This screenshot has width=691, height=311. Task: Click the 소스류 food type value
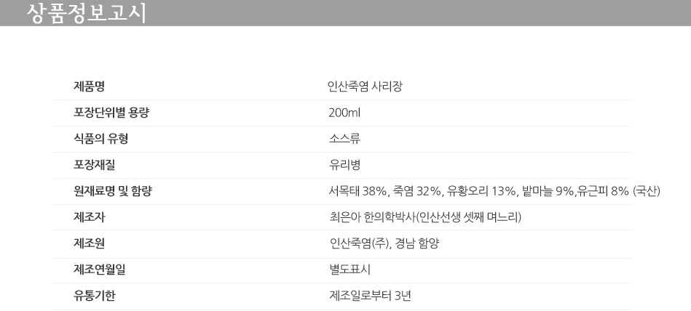(344, 139)
